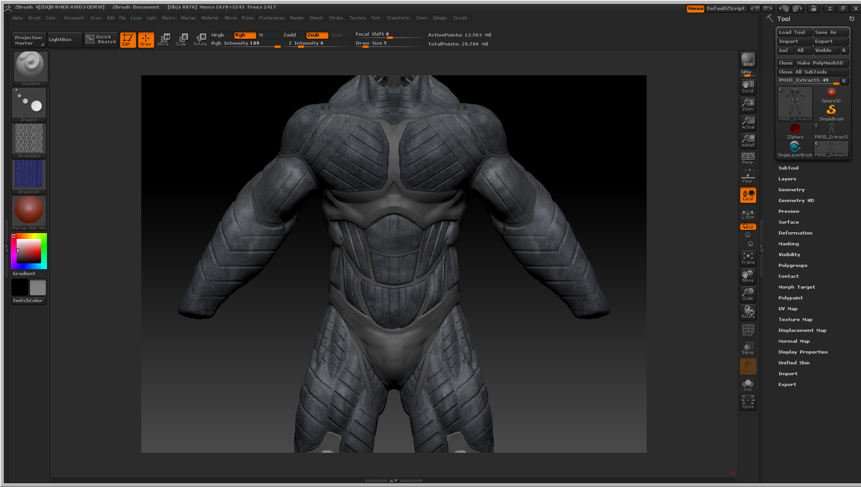Open the Texture Map section
The width and height of the screenshot is (861, 487).
point(795,319)
